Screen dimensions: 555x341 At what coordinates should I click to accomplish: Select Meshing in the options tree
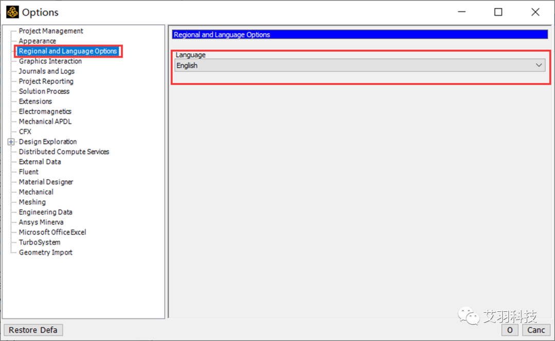(32, 202)
